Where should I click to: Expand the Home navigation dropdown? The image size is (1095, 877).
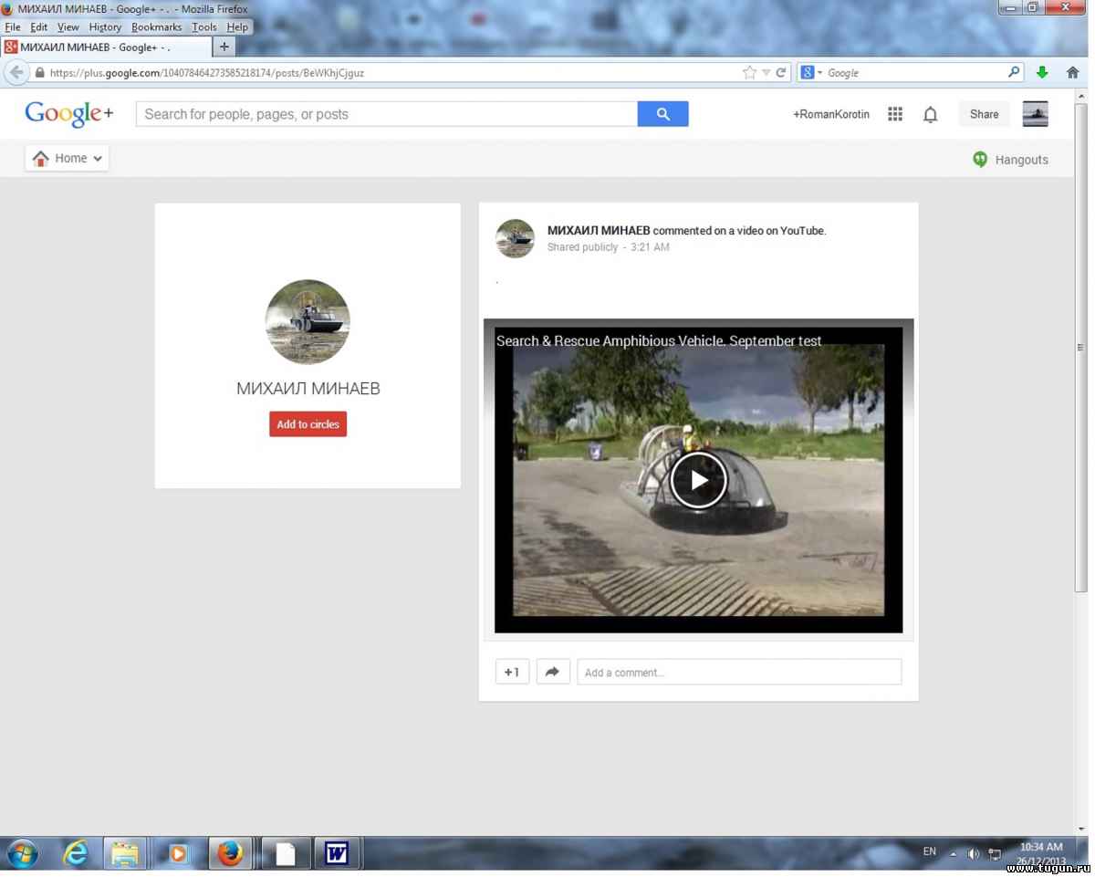click(x=67, y=158)
